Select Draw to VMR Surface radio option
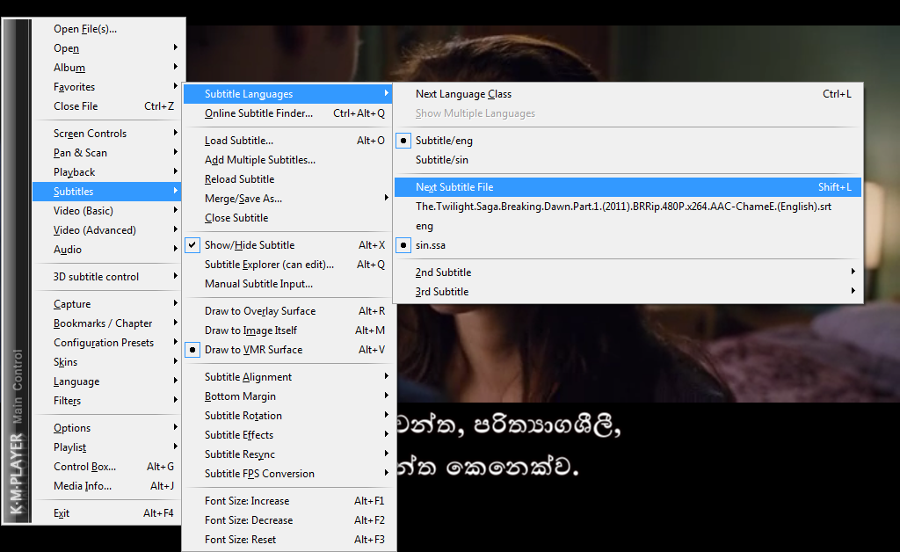Screen dimensions: 900x552 (192, 350)
